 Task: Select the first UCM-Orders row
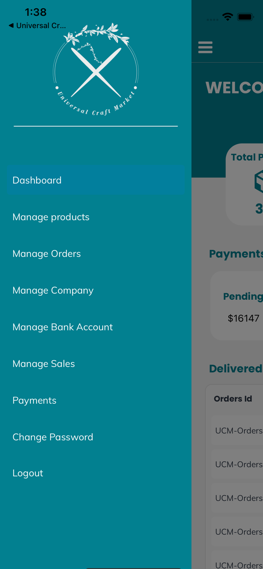point(239,431)
